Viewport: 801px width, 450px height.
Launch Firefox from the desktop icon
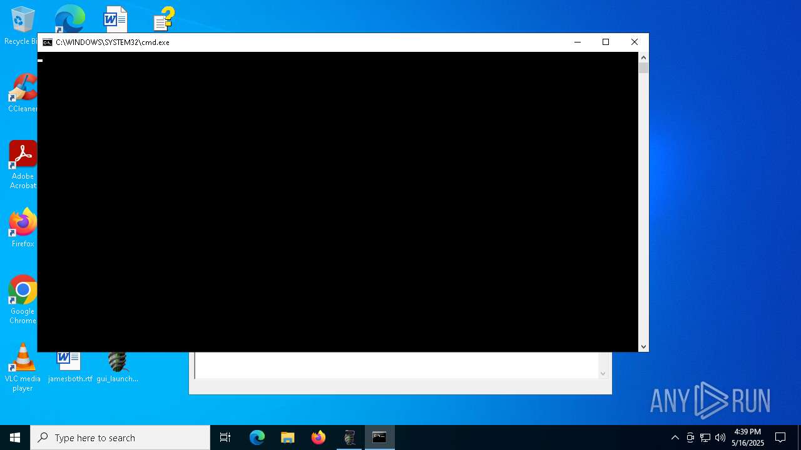(x=23, y=227)
